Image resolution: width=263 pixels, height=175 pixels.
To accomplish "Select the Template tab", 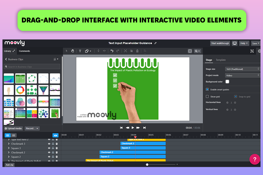I will (x=221, y=60).
